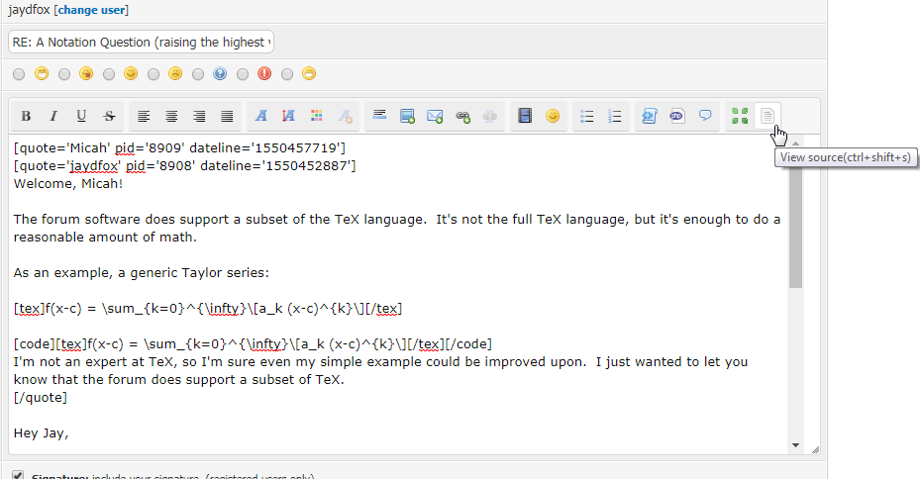Open the font name dropdown
920x479 pixels.
(x=261, y=116)
